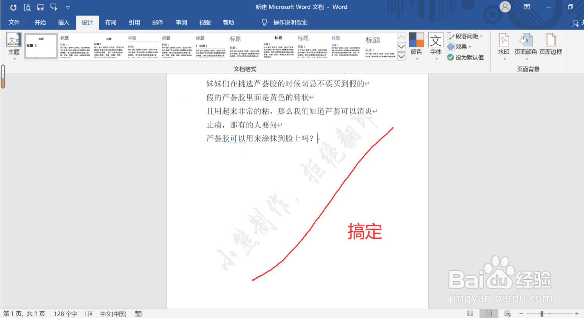Expand the document style gallery
This screenshot has height=318, width=584.
click(x=401, y=56)
